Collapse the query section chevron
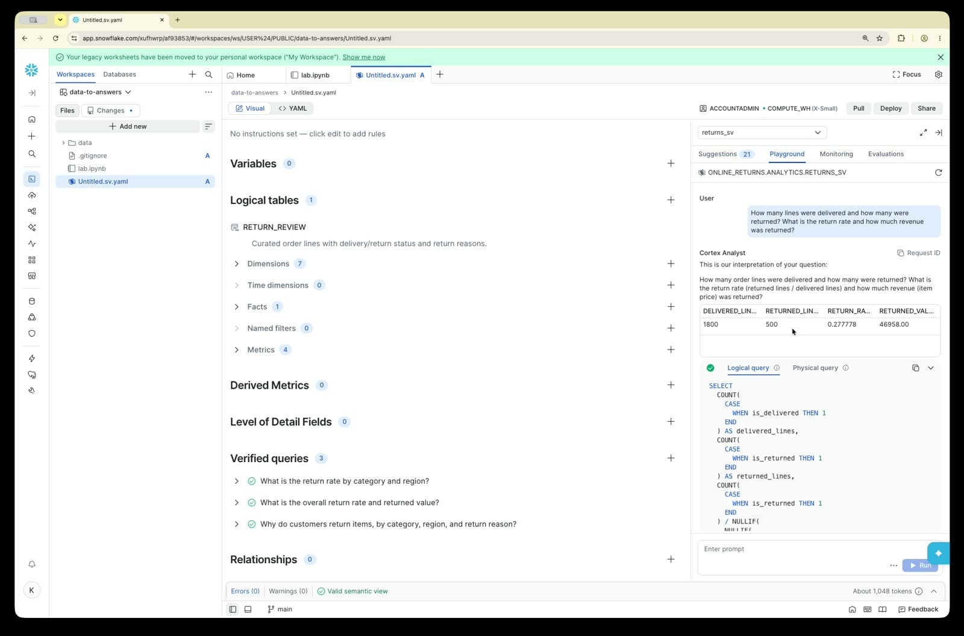The height and width of the screenshot is (636, 964). tap(931, 368)
